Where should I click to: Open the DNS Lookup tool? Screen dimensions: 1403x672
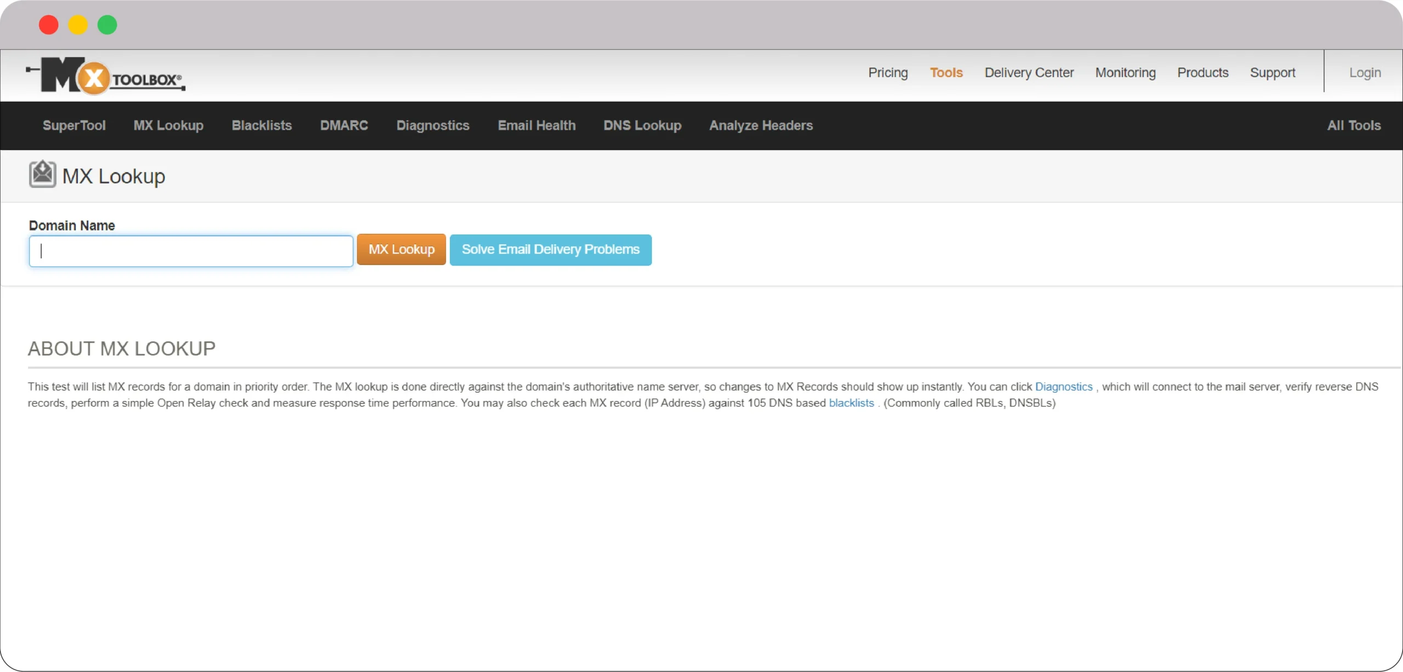click(x=642, y=125)
